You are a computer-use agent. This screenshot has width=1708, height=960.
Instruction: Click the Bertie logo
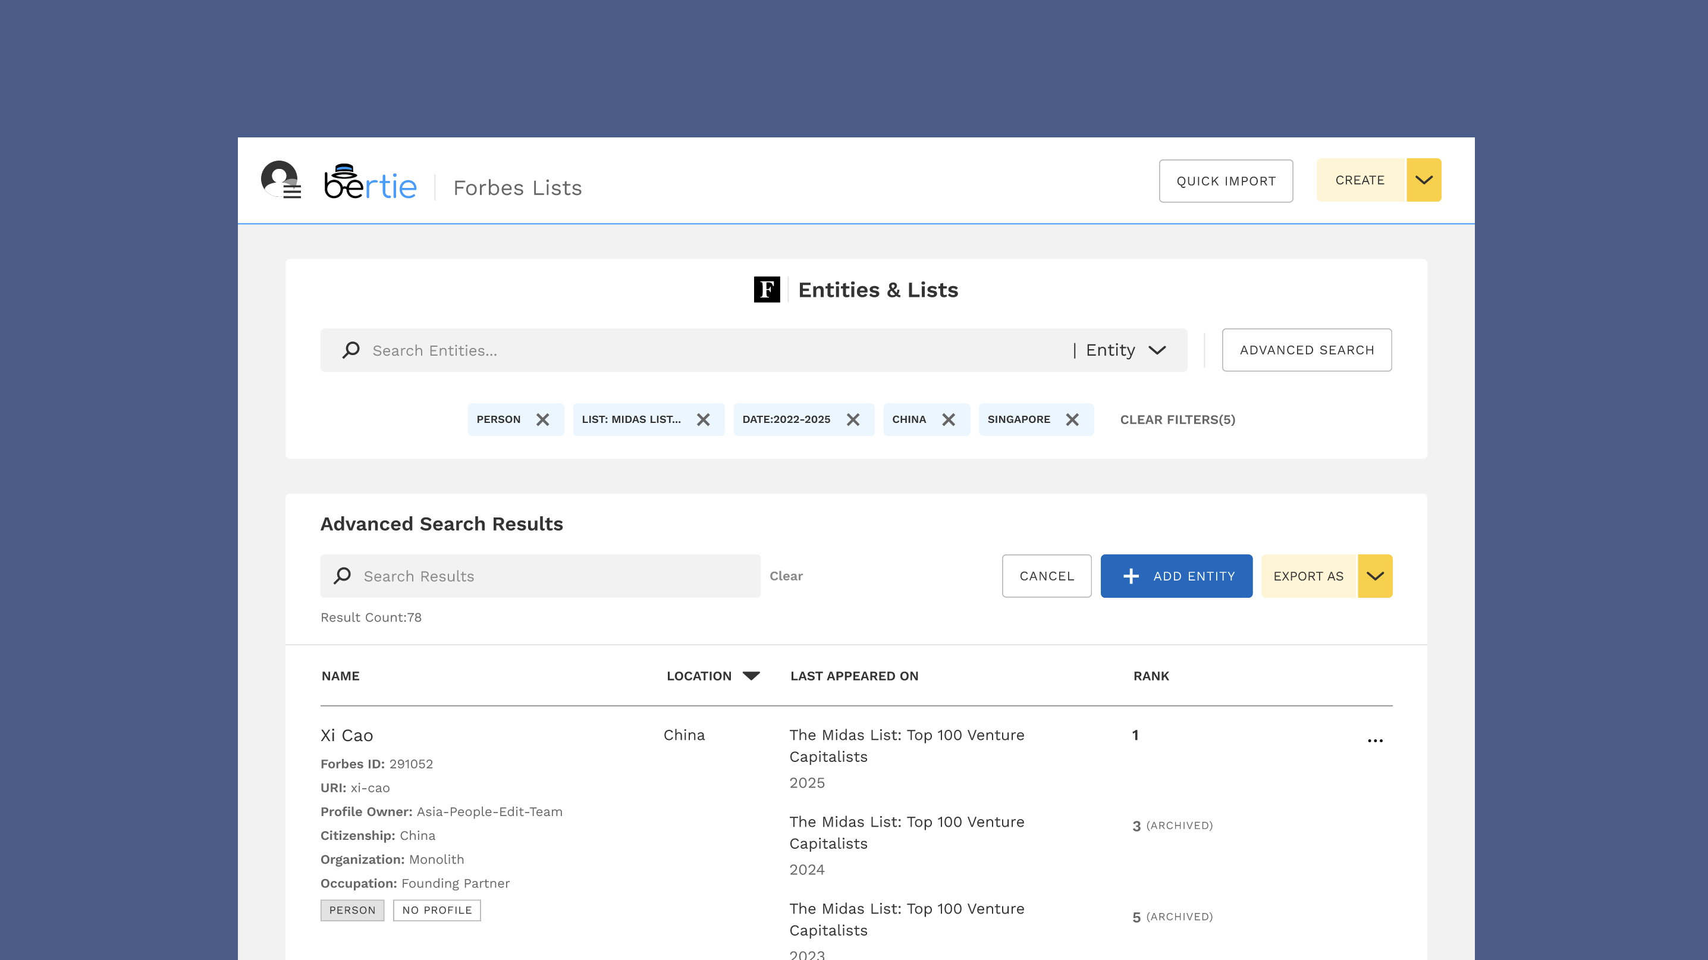[370, 181]
